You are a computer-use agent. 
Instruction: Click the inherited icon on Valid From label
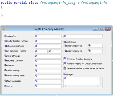(6, 65)
